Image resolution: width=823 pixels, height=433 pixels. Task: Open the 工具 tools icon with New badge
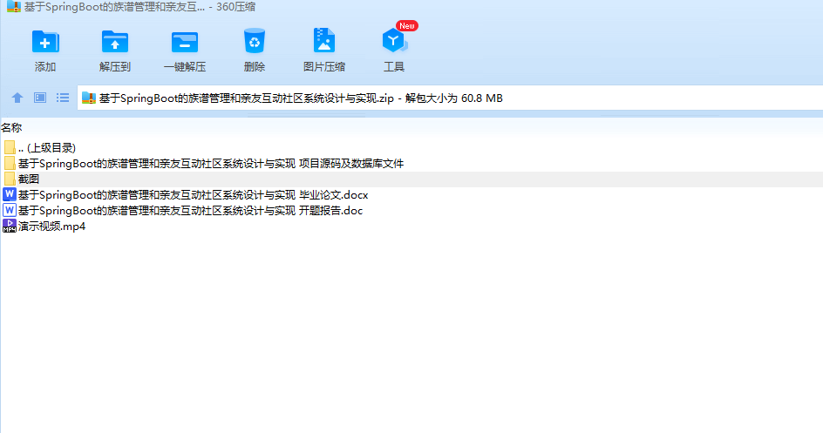pyautogui.click(x=394, y=40)
